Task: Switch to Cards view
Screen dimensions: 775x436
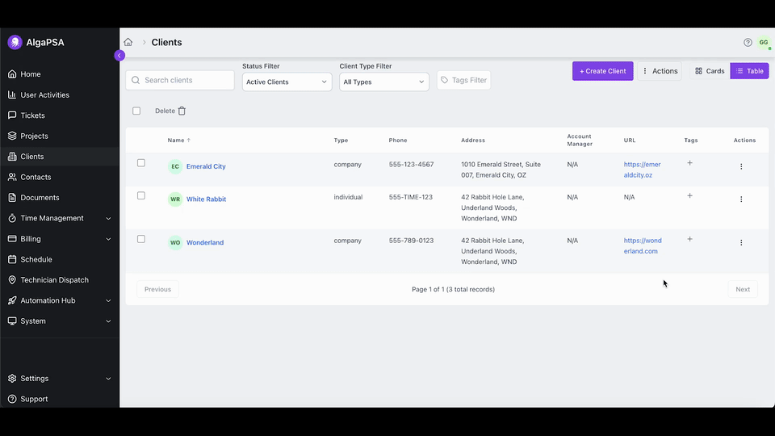Action: click(x=710, y=71)
